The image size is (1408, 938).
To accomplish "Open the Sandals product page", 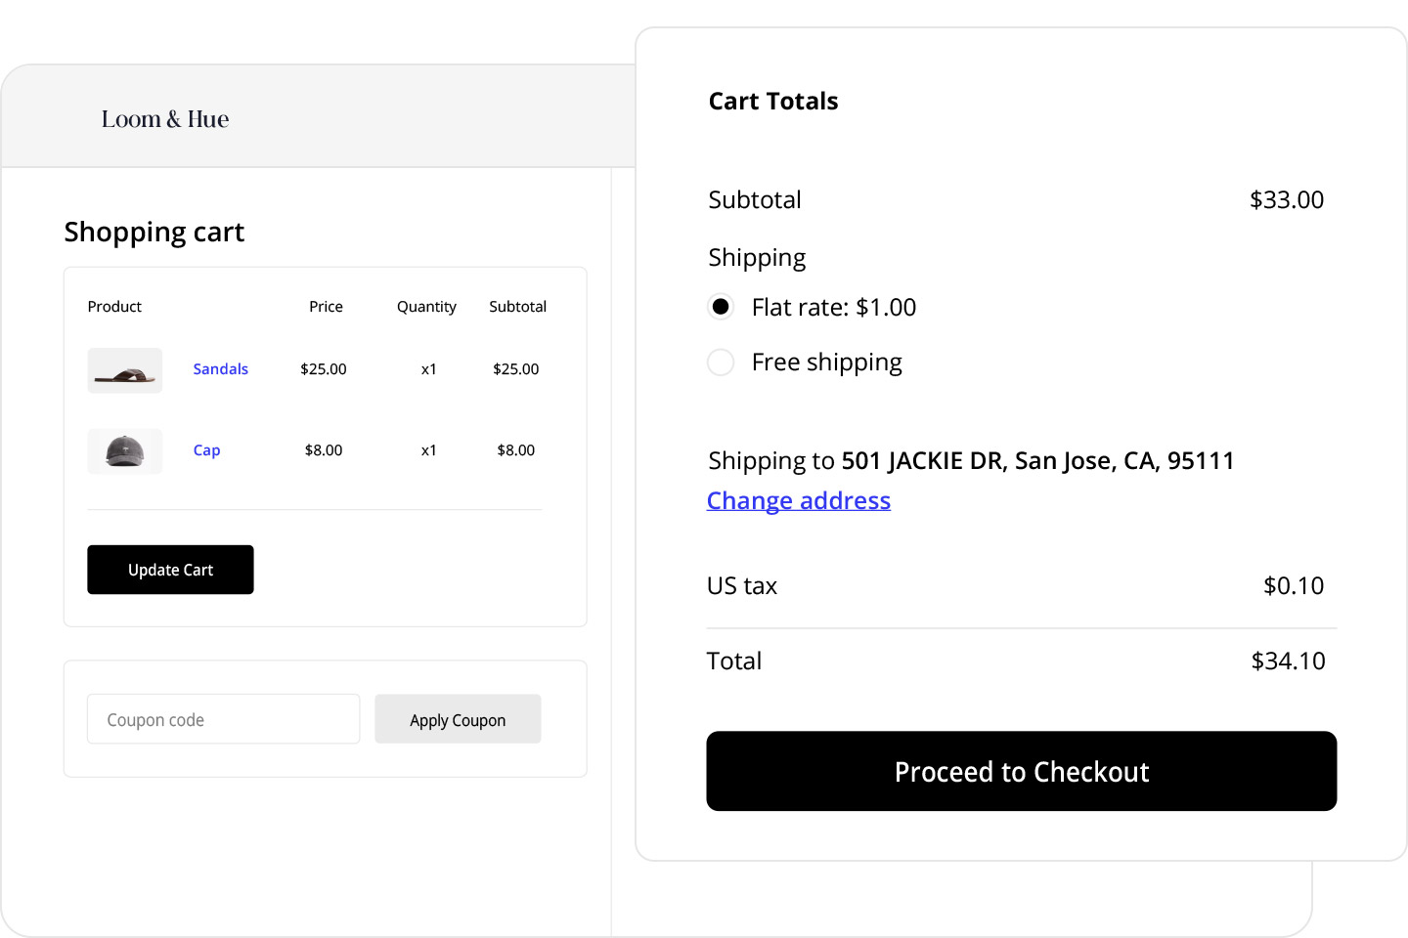I will pos(220,368).
